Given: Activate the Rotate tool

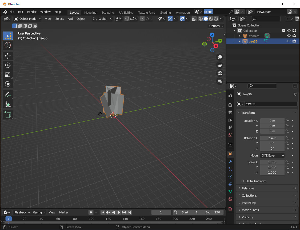Looking at the screenshot, I should [x=8, y=65].
